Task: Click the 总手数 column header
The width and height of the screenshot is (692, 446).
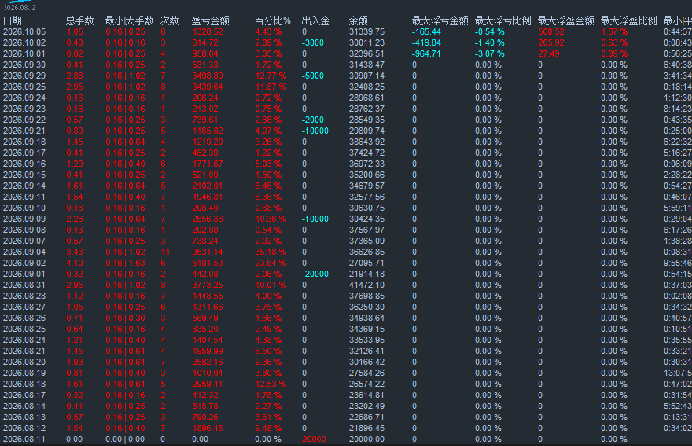Action: click(x=80, y=20)
